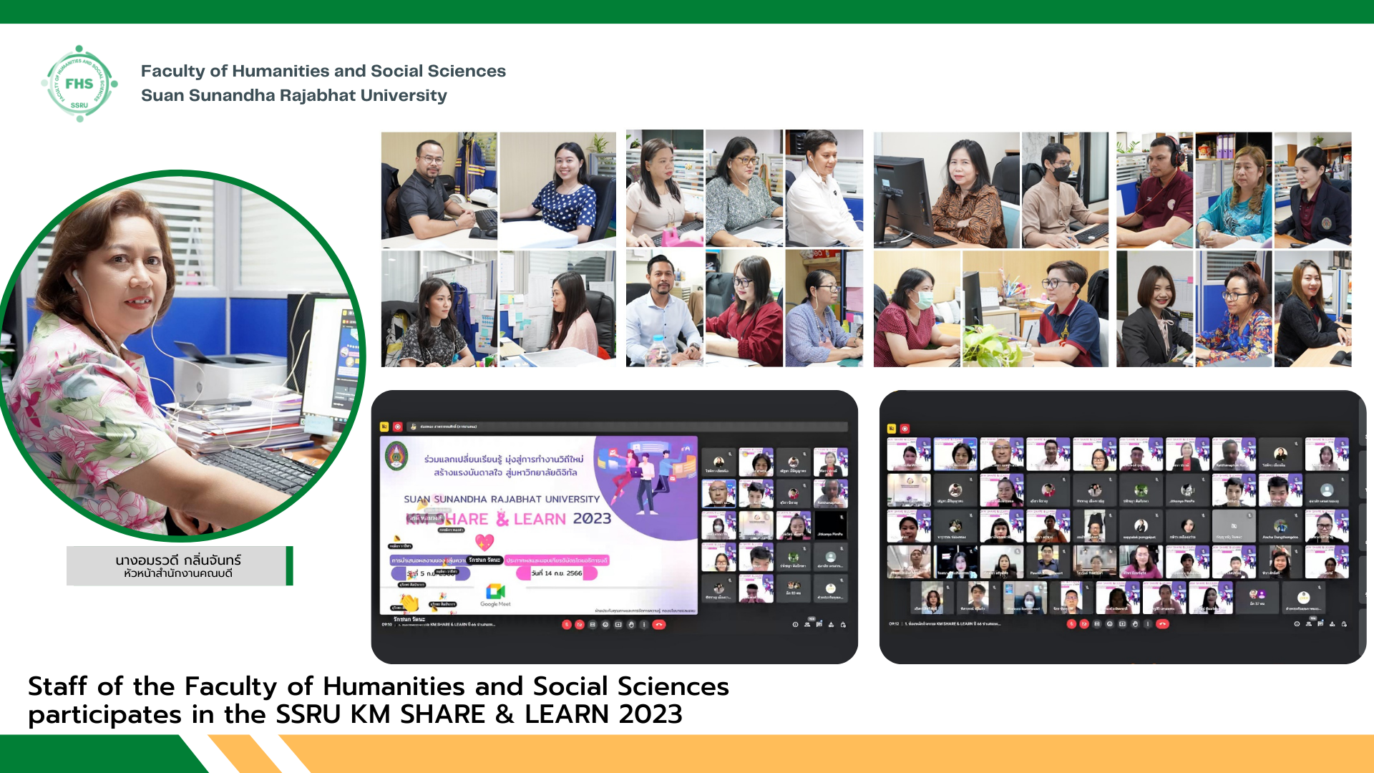Screen dimensions: 1374x773
Task: Open three-dot more options in presentation Meet window
Action: click(644, 625)
